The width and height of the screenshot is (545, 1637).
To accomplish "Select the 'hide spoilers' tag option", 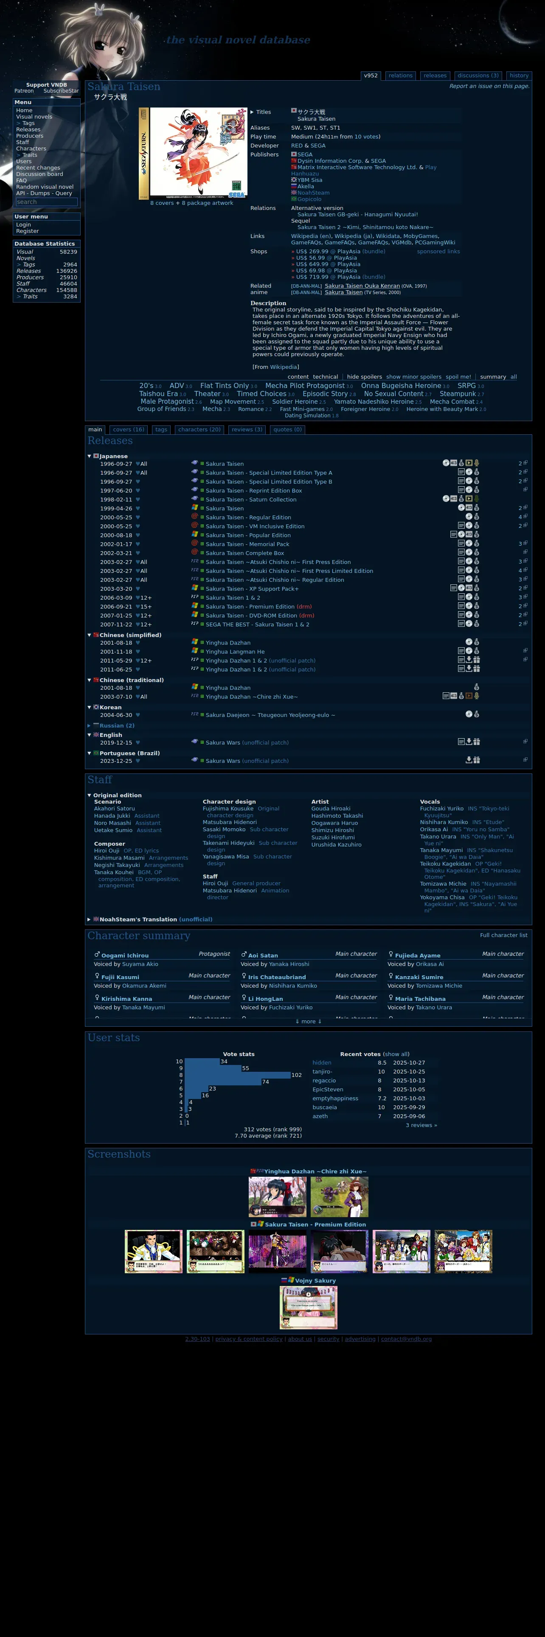I will pyautogui.click(x=365, y=377).
